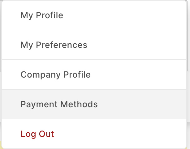Pick My Preferences below My Profile
This screenshot has height=149, width=190.
(94, 45)
